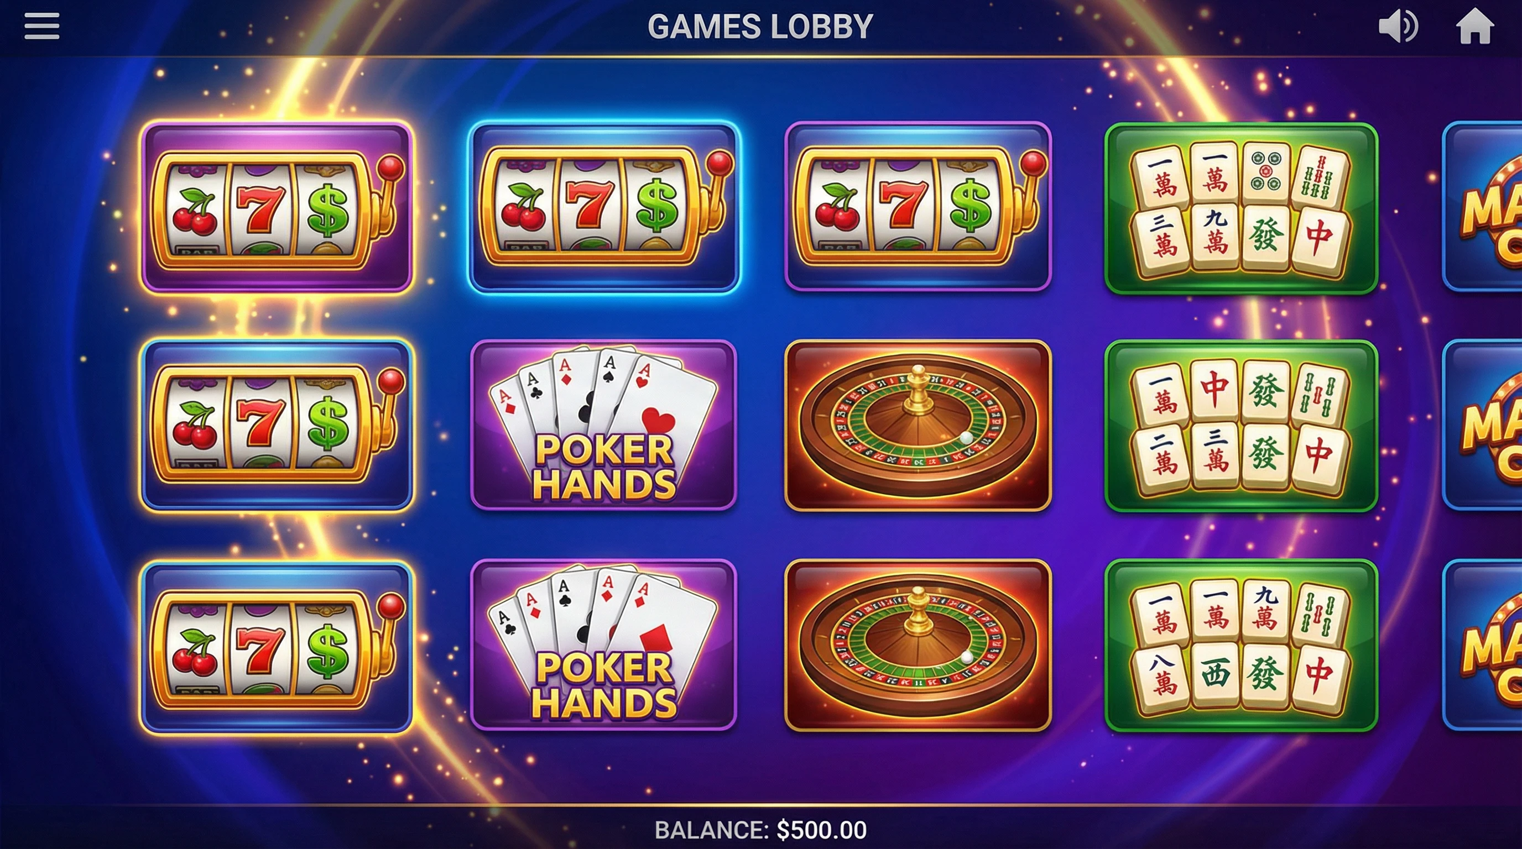
Task: Open Poker Hands tile with heart ace
Action: point(603,424)
